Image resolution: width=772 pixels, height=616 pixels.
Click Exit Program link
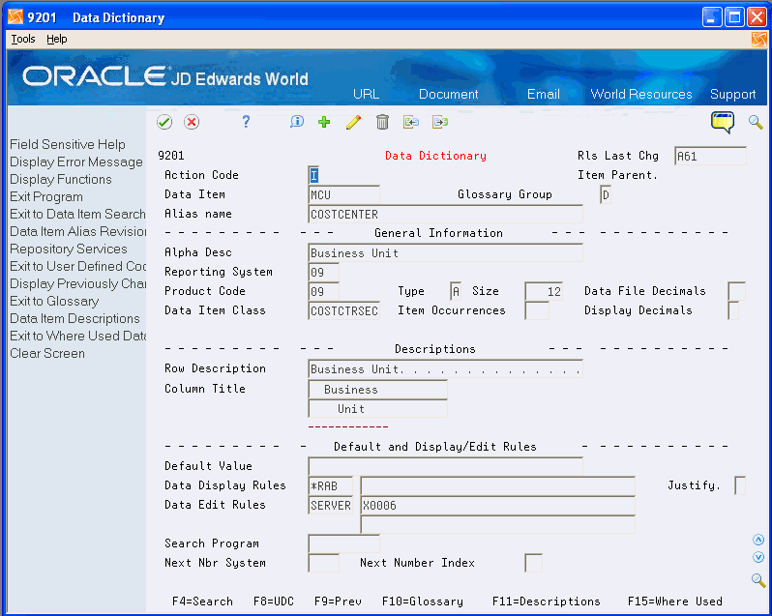[46, 197]
